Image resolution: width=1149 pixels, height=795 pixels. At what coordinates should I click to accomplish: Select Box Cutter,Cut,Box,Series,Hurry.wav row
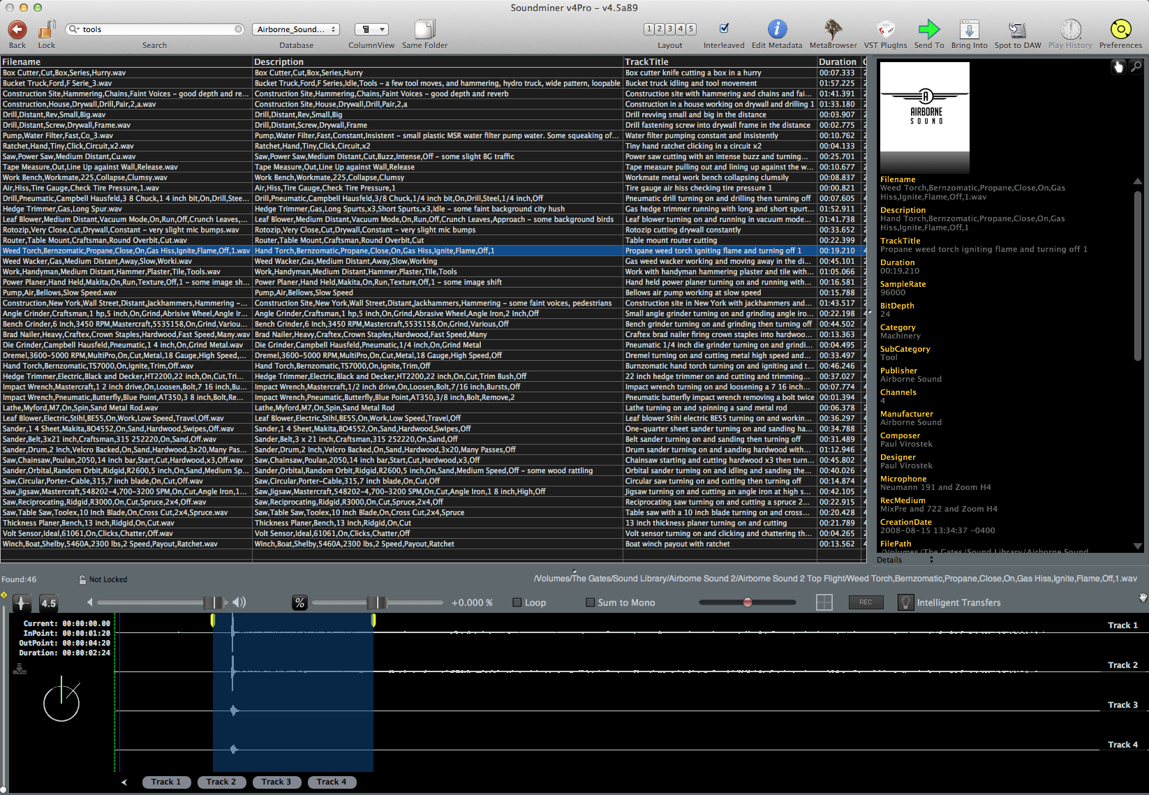tap(433, 73)
